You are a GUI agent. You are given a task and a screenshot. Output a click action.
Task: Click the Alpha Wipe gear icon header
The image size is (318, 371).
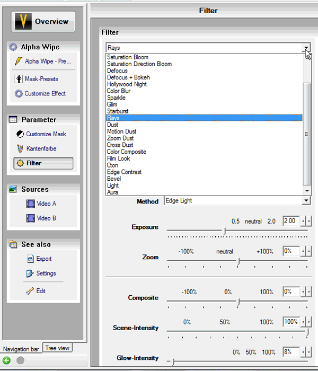pyautogui.click(x=13, y=47)
